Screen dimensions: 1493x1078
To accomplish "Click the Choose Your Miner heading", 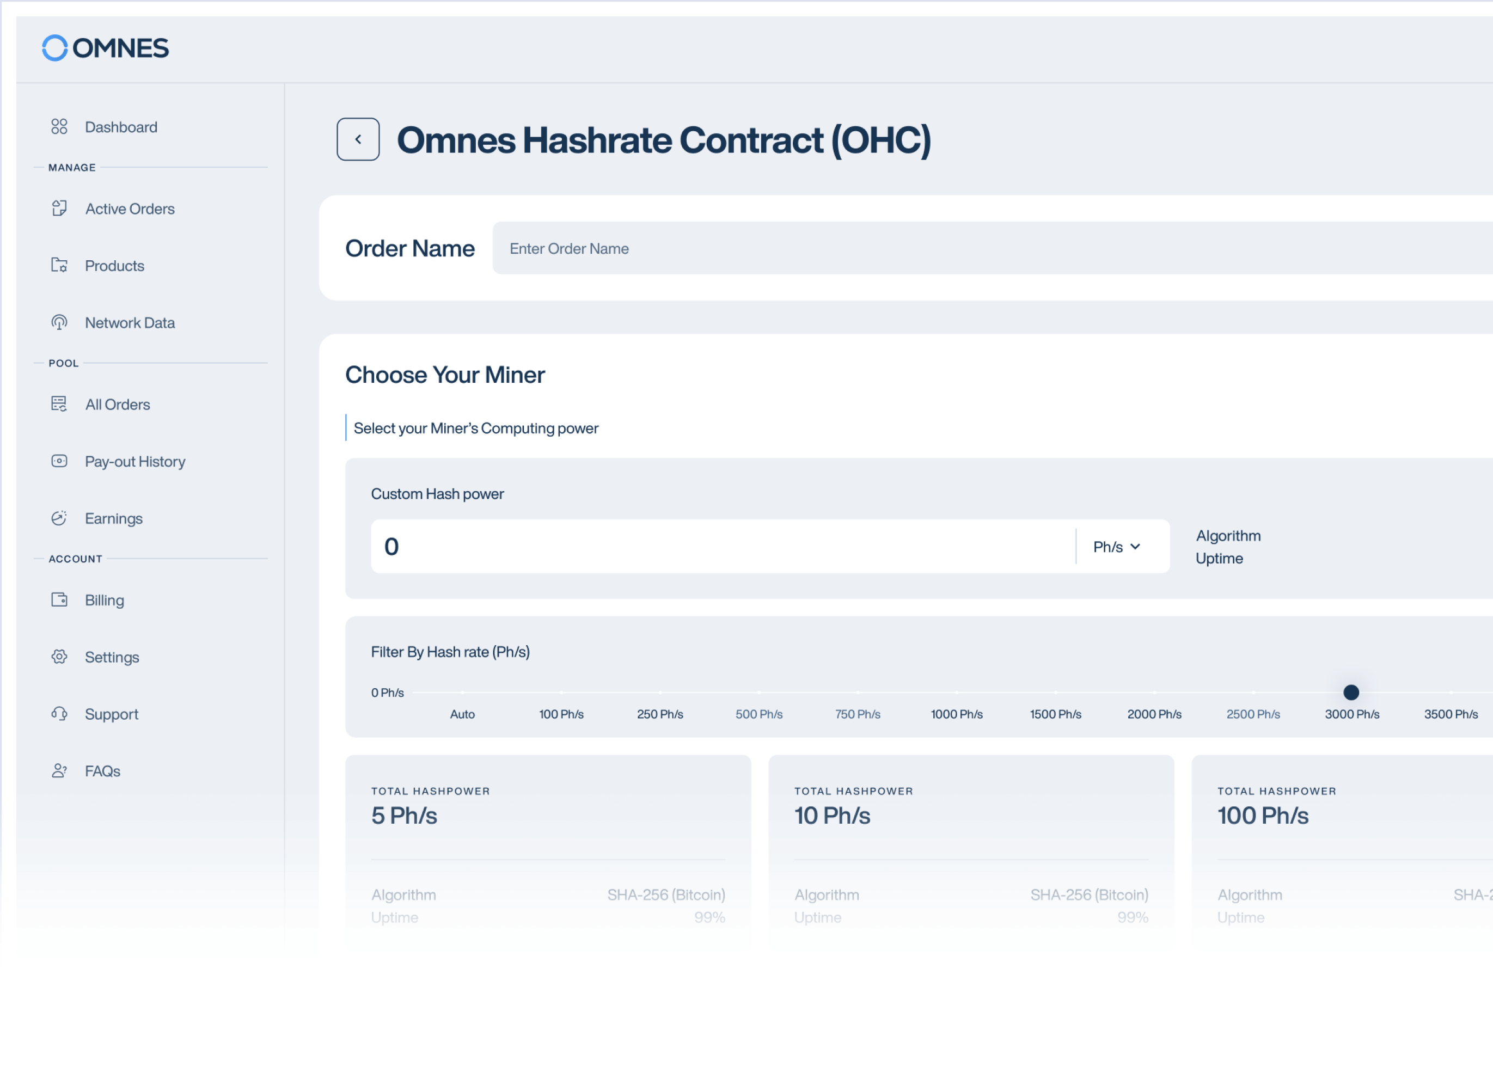I will (445, 375).
